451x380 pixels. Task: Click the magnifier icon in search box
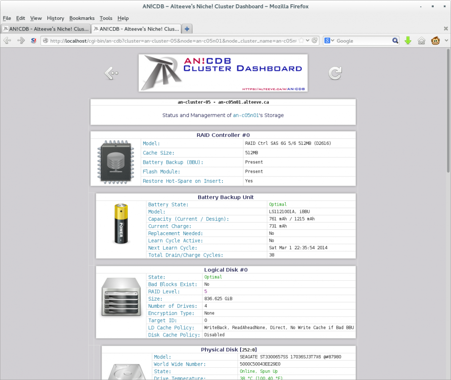pyautogui.click(x=395, y=41)
